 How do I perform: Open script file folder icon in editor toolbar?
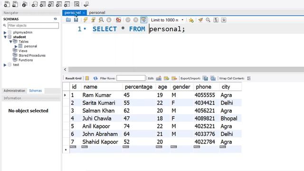68,20
